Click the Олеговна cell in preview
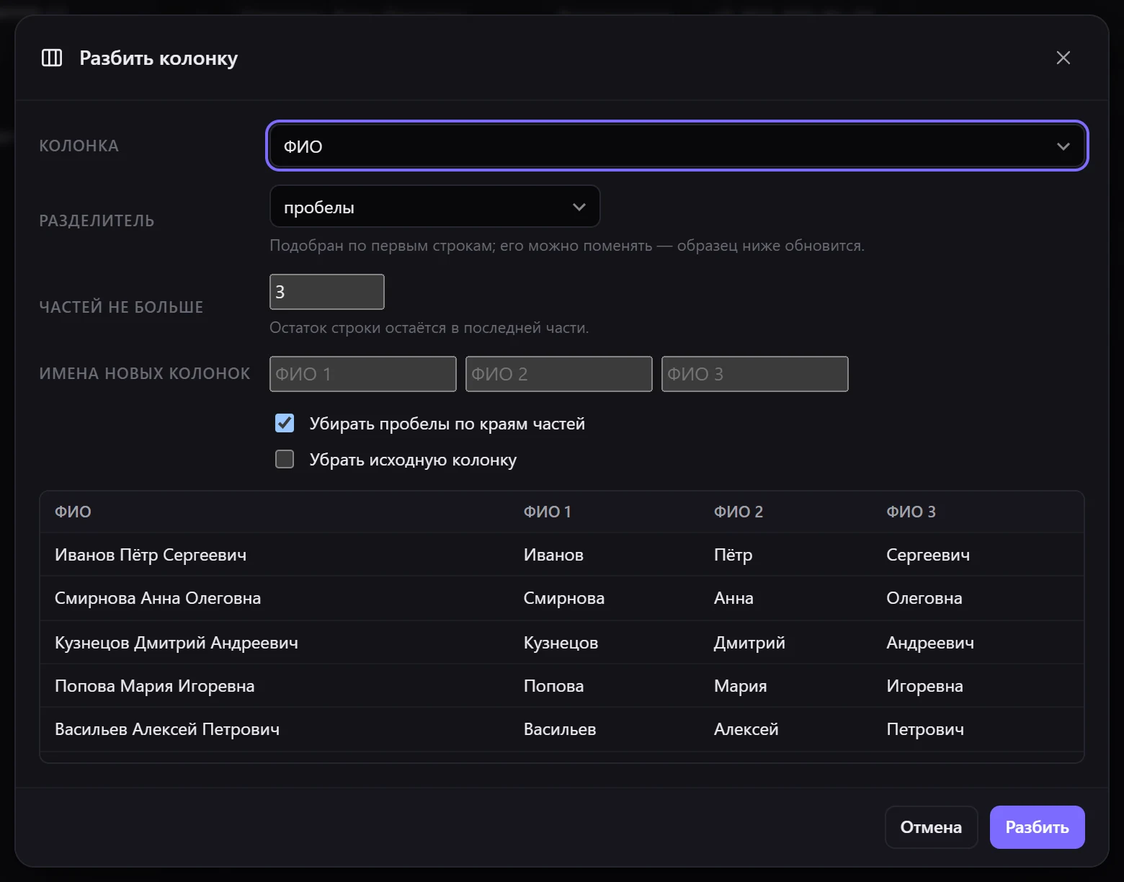This screenshot has width=1124, height=882. [924, 598]
